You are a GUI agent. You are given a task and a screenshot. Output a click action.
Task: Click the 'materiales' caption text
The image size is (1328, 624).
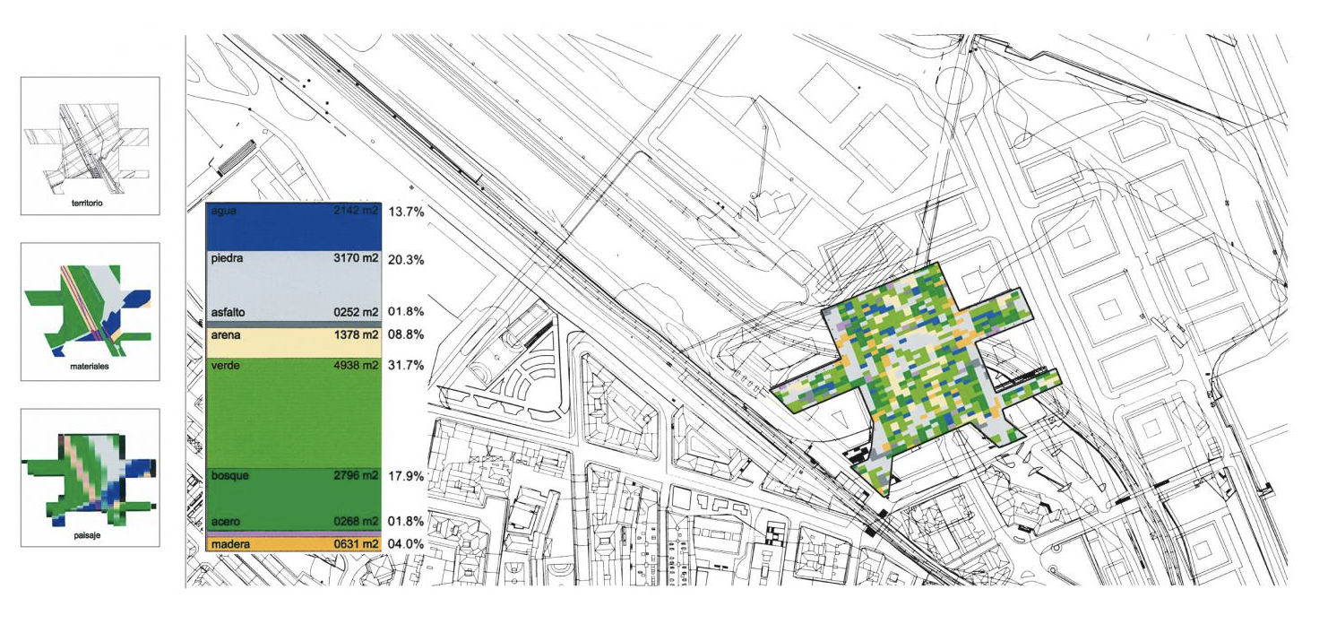point(90,368)
